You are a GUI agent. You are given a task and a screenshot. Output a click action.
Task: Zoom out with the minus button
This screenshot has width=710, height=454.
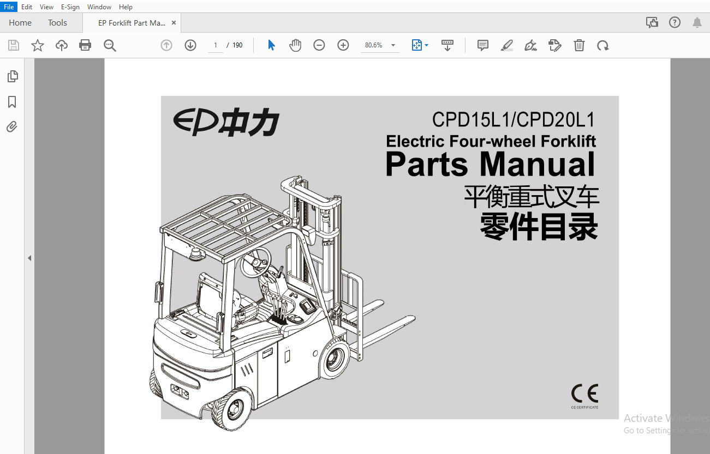[319, 45]
